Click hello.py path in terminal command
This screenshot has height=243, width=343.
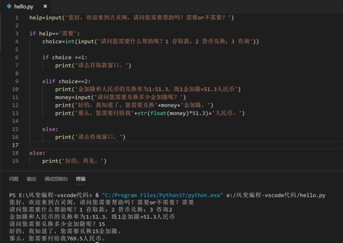[x=276, y=195]
